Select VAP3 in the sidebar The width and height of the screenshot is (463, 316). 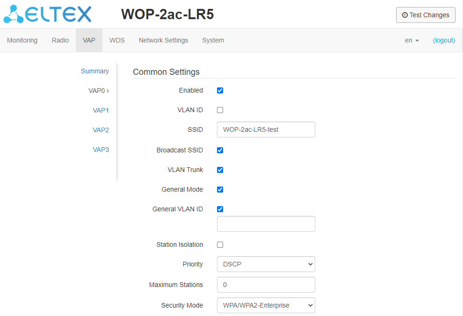tap(101, 150)
